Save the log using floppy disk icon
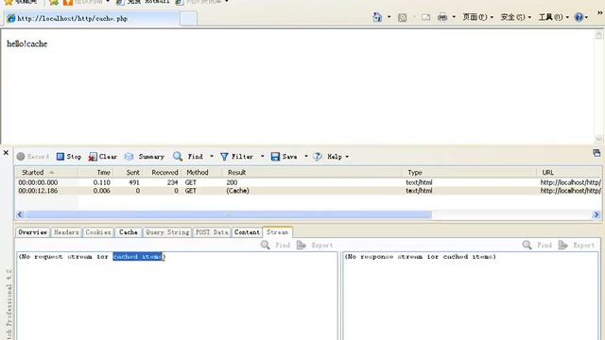 [x=275, y=157]
